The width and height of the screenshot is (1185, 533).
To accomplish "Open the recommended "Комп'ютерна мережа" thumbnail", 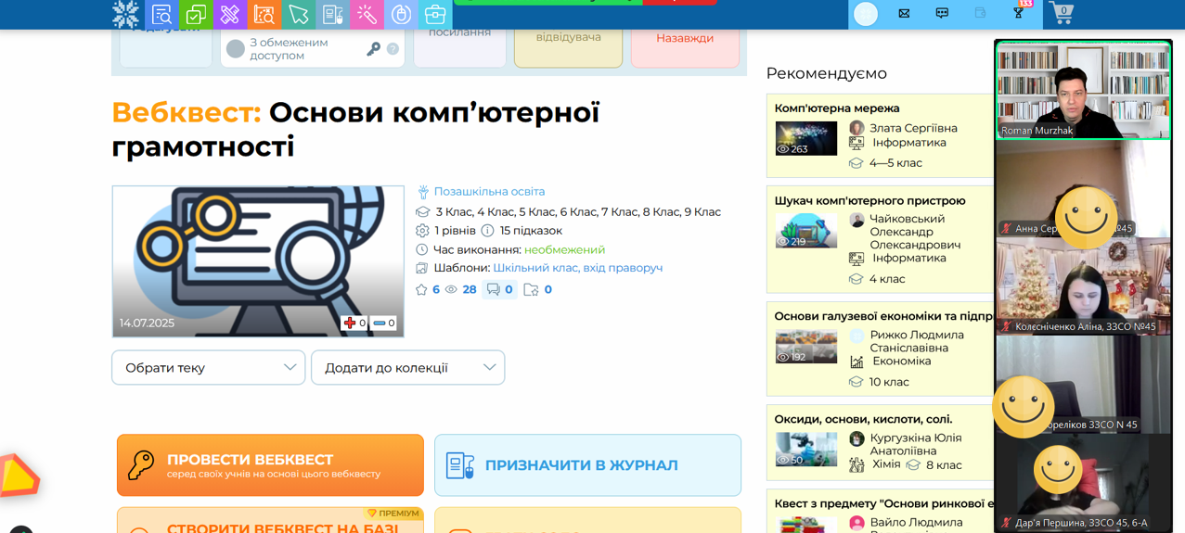I will click(805, 138).
